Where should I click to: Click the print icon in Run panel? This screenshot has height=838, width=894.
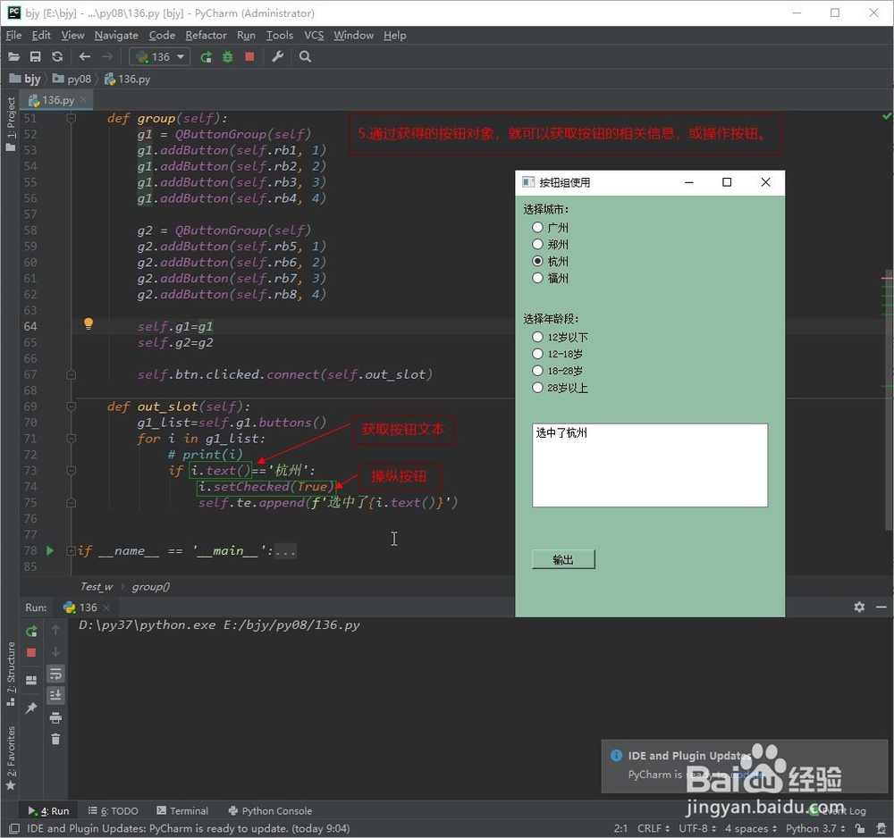(x=55, y=717)
